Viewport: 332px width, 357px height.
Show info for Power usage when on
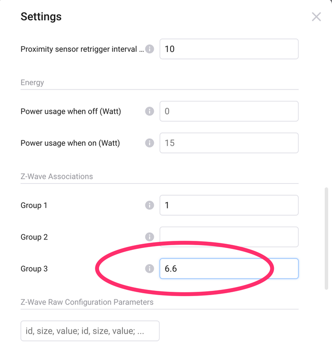click(x=150, y=143)
